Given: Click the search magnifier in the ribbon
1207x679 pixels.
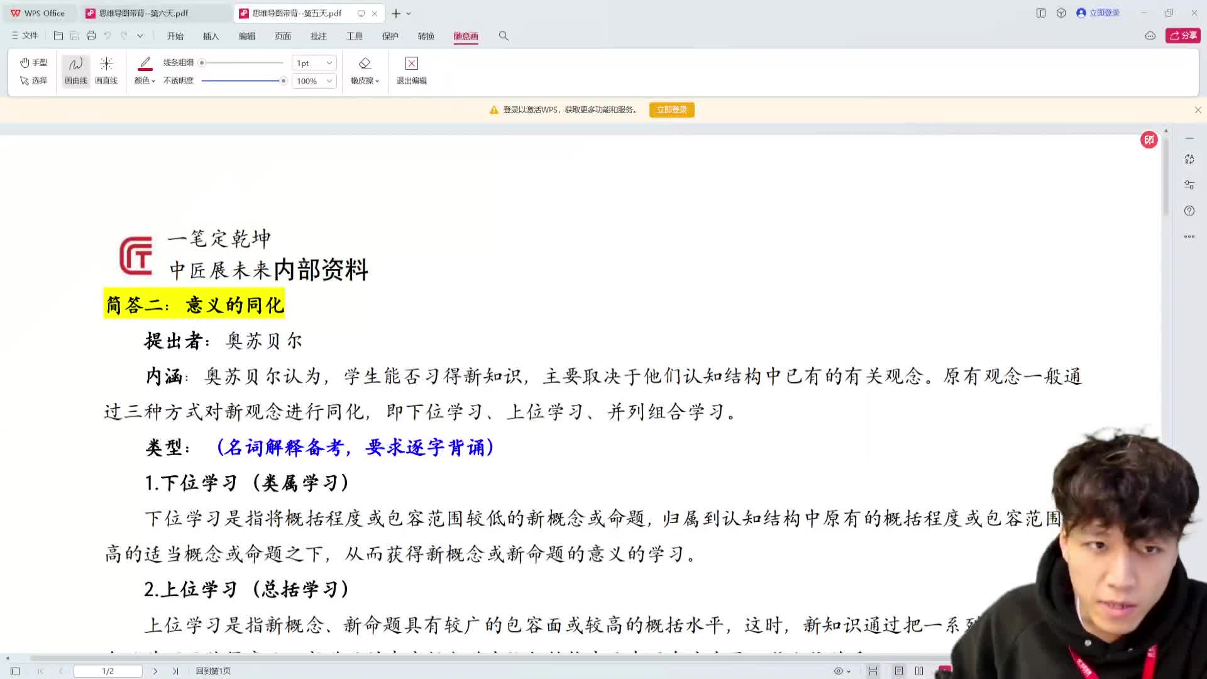Looking at the screenshot, I should pos(504,36).
